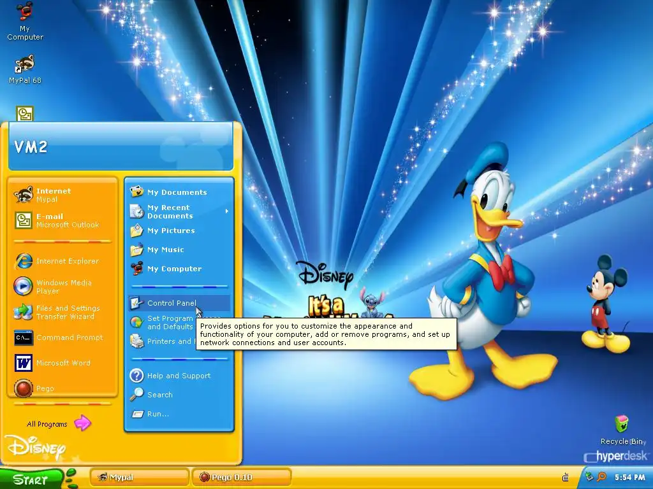Choose Internet Explorer in Start menu

pyautogui.click(x=62, y=261)
